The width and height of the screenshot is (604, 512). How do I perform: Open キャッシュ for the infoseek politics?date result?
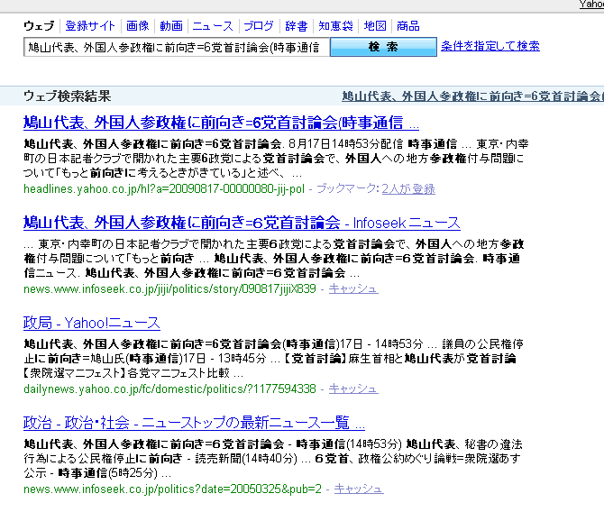pyautogui.click(x=359, y=489)
